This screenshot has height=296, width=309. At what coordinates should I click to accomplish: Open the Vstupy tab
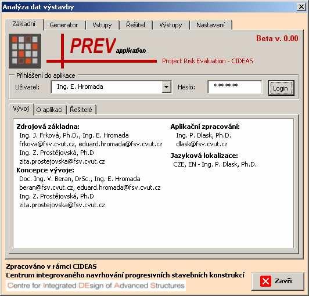(x=102, y=25)
